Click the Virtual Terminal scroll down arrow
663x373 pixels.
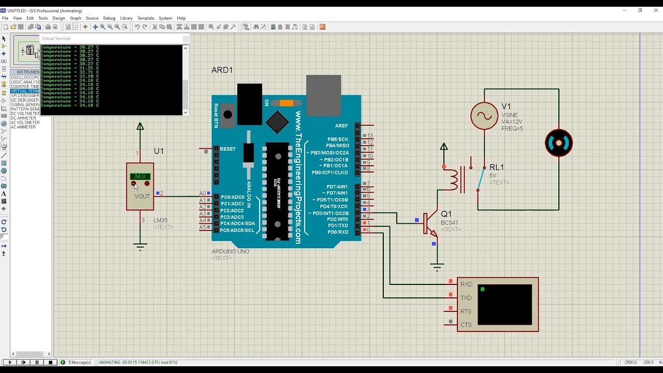pos(185,112)
